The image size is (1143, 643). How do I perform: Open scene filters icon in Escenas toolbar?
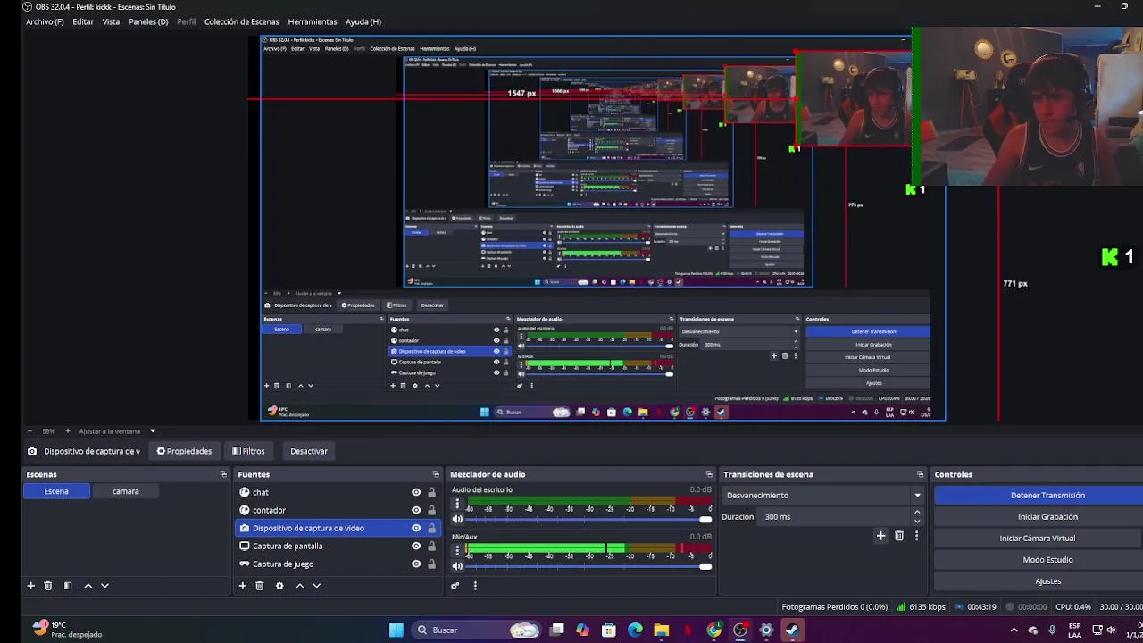pos(68,586)
